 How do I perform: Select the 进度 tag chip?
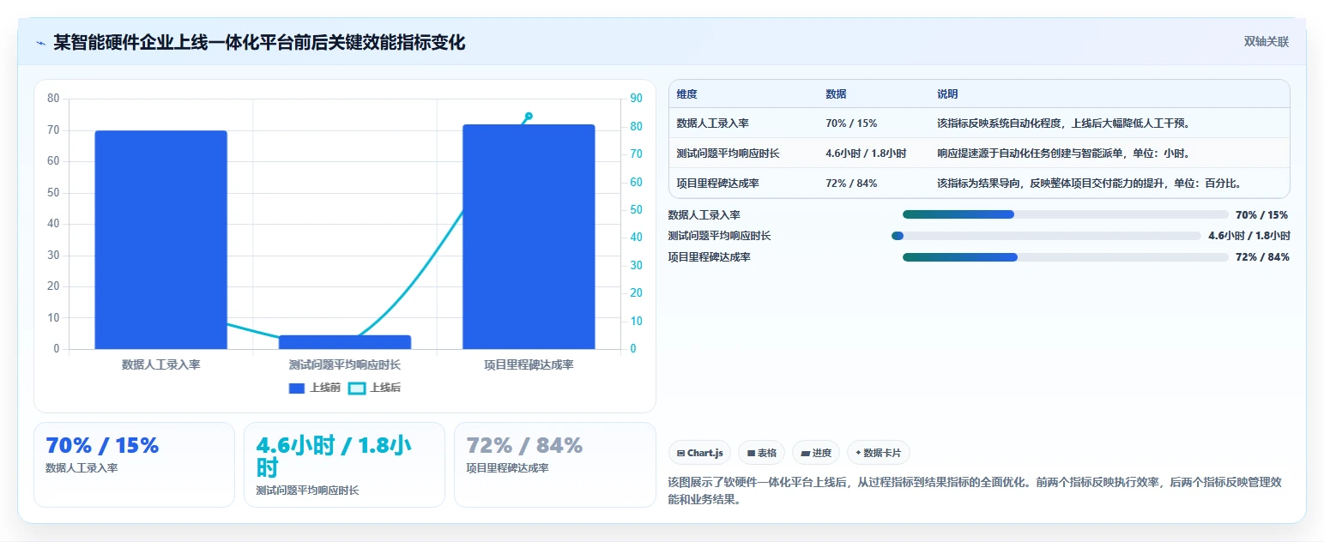click(816, 453)
